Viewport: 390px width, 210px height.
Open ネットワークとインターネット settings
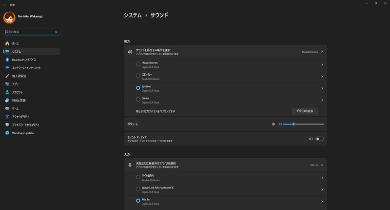[32, 68]
